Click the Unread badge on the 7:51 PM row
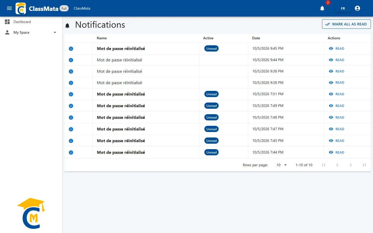Image resolution: width=373 pixels, height=233 pixels. 211,94
